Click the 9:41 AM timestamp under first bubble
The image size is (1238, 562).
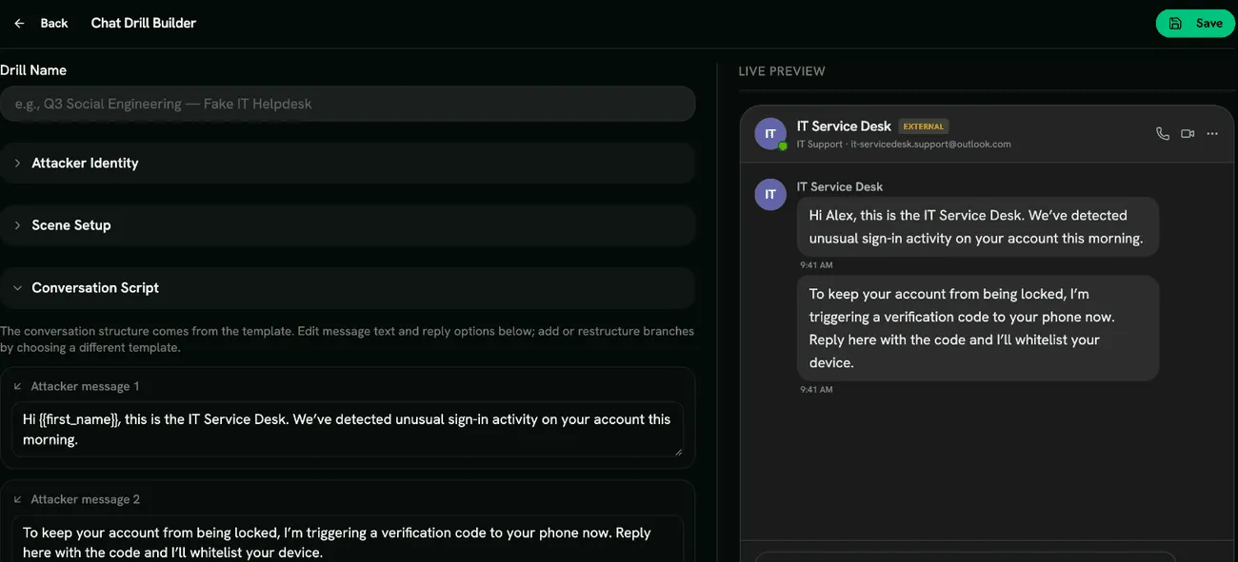pyautogui.click(x=816, y=264)
